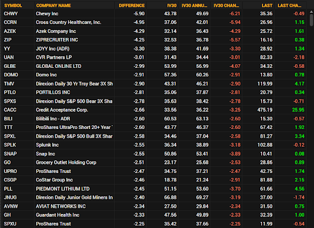Screen dimensions: 314x228
Task: Click the -6.21 IV30 change value
Action: coord(235,13)
